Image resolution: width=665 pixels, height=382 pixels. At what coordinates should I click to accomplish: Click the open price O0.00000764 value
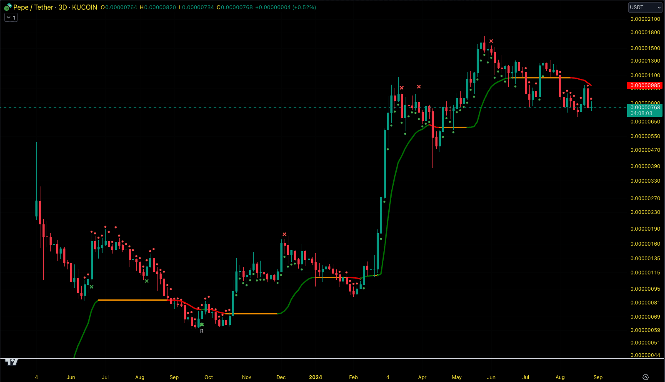coord(119,7)
